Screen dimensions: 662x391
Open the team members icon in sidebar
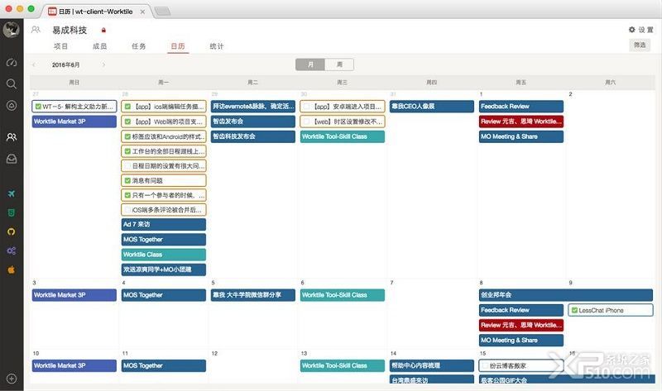12,136
